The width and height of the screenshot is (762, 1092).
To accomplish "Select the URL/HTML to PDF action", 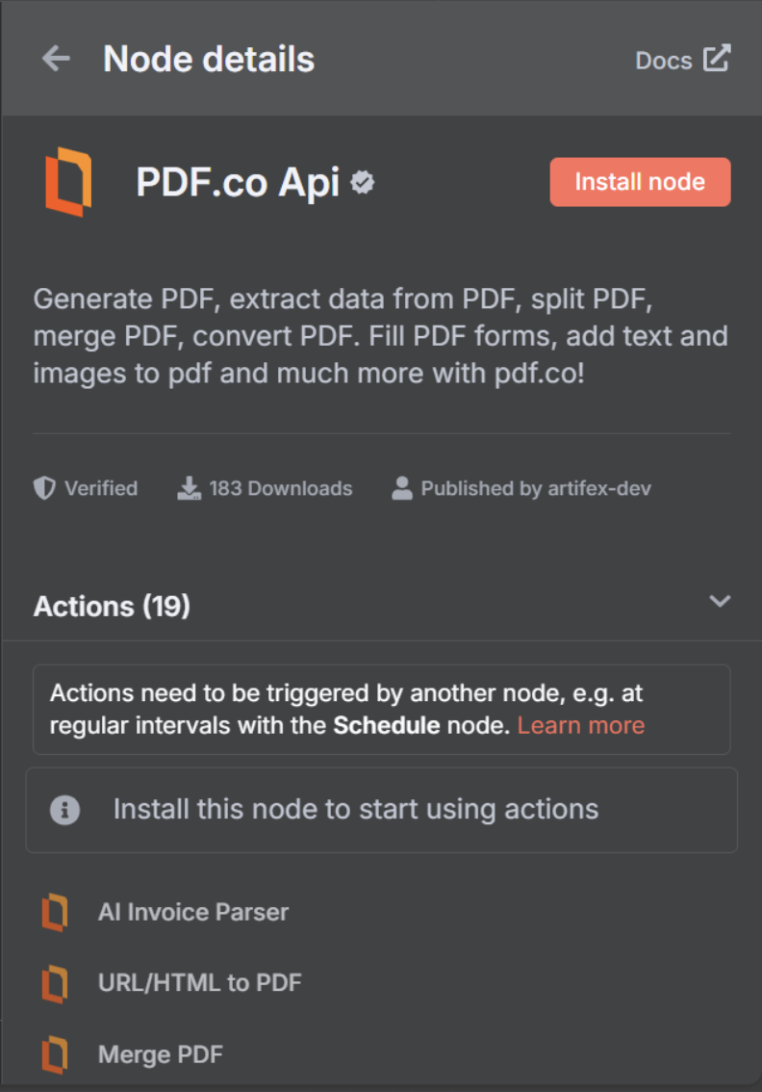I will [x=199, y=983].
